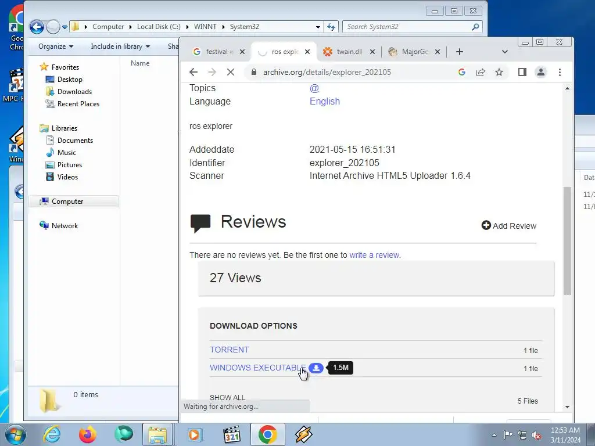Bookmark this page with star icon
The width and height of the screenshot is (595, 446).
pyautogui.click(x=499, y=72)
